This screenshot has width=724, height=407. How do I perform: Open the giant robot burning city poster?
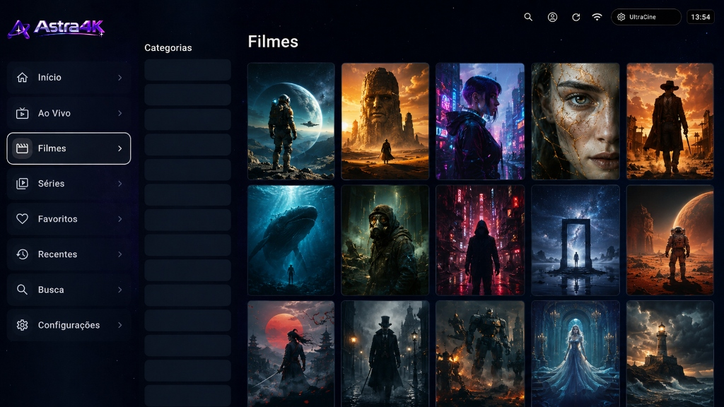(x=480, y=354)
